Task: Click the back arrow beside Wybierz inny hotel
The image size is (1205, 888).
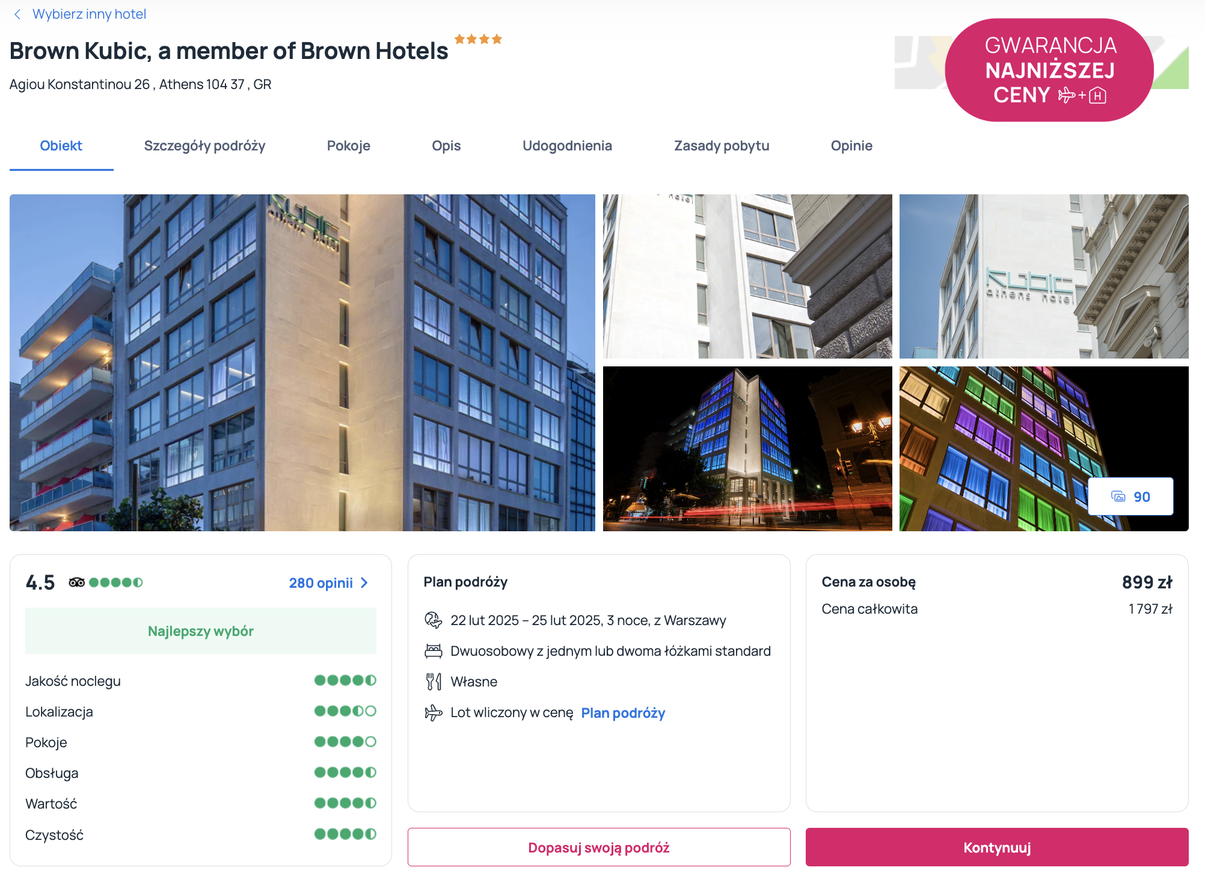Action: tap(17, 14)
